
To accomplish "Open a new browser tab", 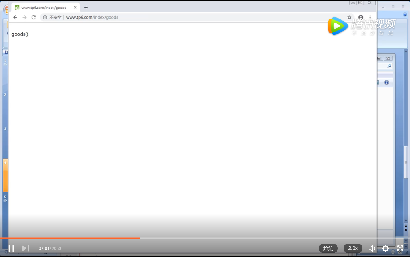I will click(x=86, y=8).
